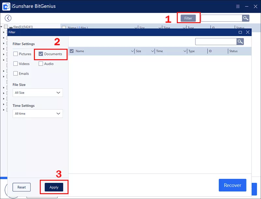The image size is (261, 199).
Task: Collapse the files(E:) tree node
Action: tap(1, 27)
